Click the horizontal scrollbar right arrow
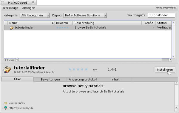The image size is (179, 113). click(170, 60)
